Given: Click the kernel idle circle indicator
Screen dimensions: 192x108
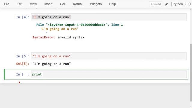Looking at the screenshot, I should (189, 4).
